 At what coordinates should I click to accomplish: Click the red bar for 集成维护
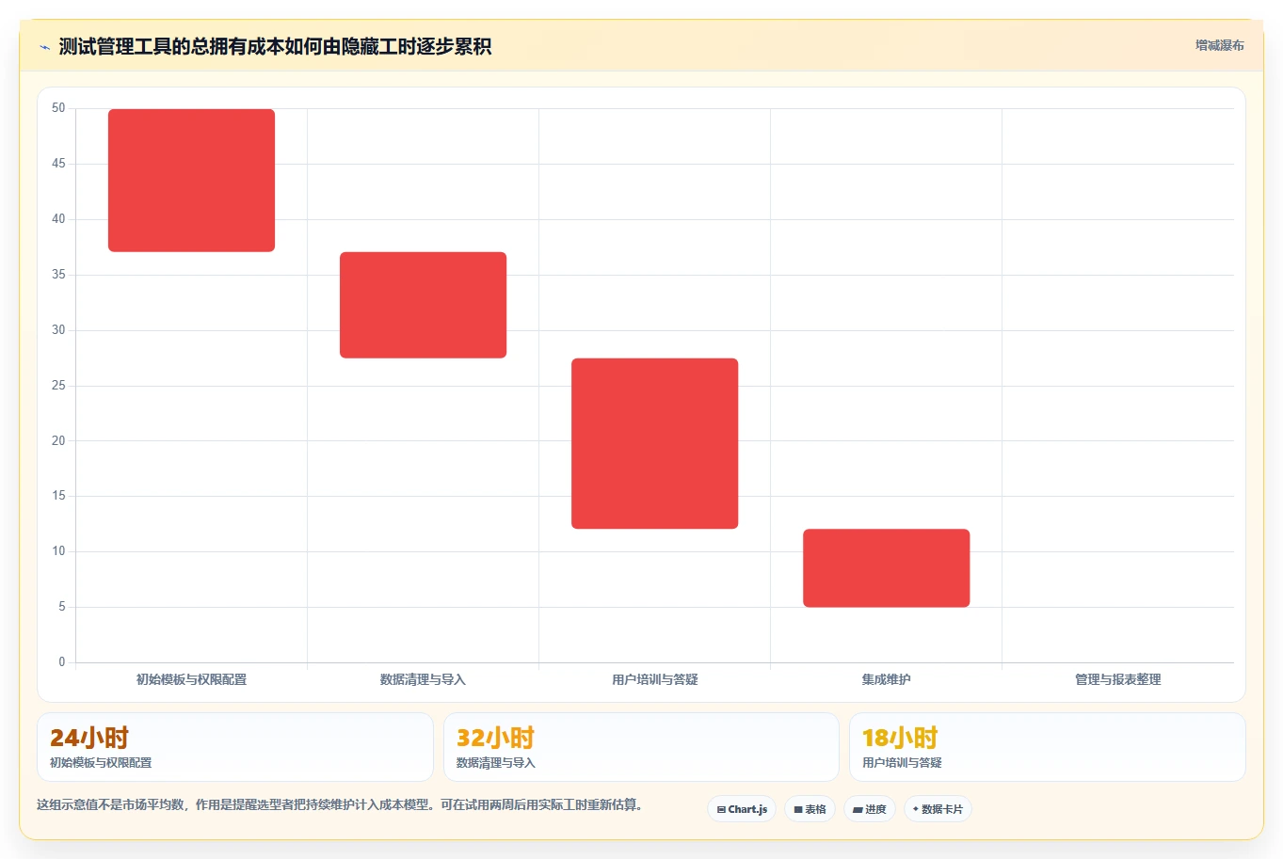[x=886, y=568]
